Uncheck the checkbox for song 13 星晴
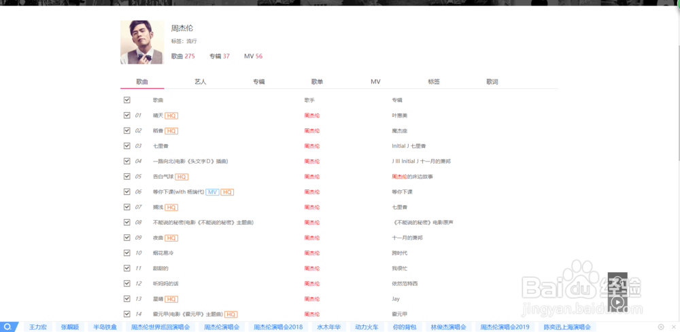 (x=127, y=299)
